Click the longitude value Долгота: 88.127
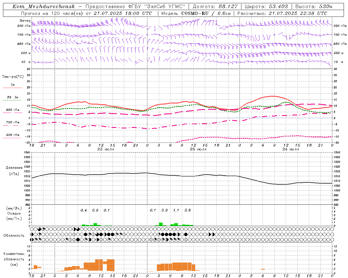348x278 pixels. (215, 7)
